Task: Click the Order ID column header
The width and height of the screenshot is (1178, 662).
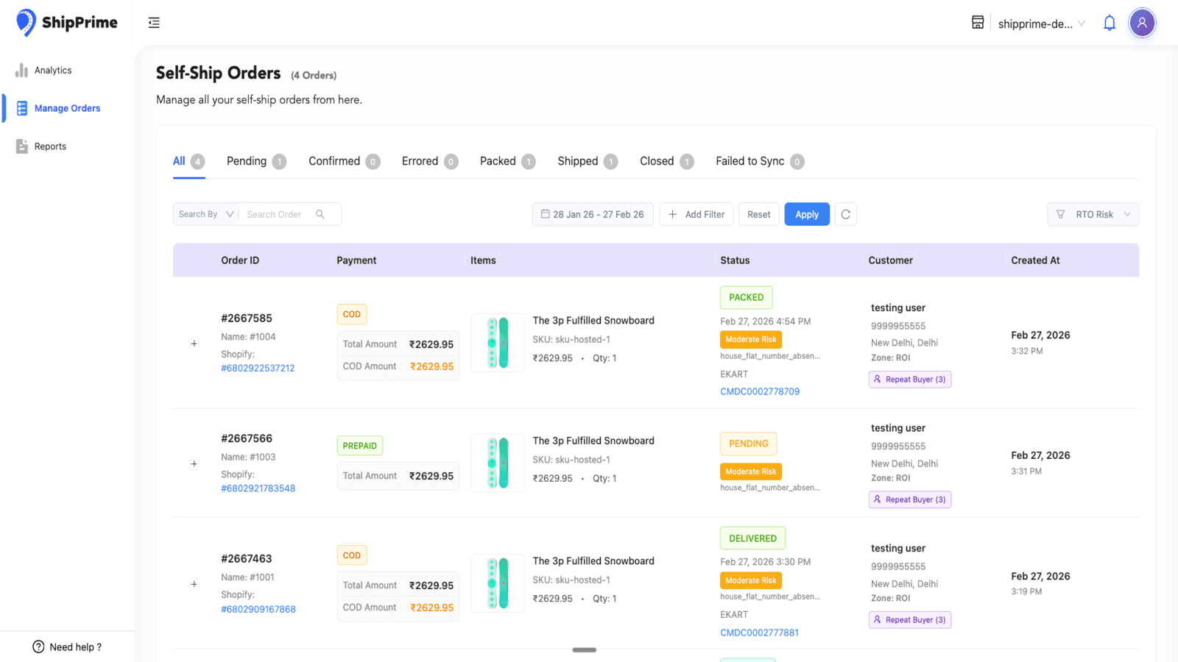Action: (x=240, y=260)
